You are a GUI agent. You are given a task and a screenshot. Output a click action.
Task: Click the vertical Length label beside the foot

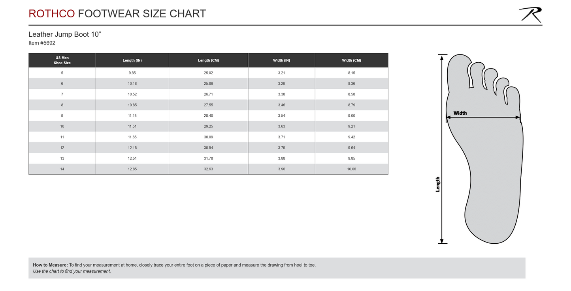[437, 184]
